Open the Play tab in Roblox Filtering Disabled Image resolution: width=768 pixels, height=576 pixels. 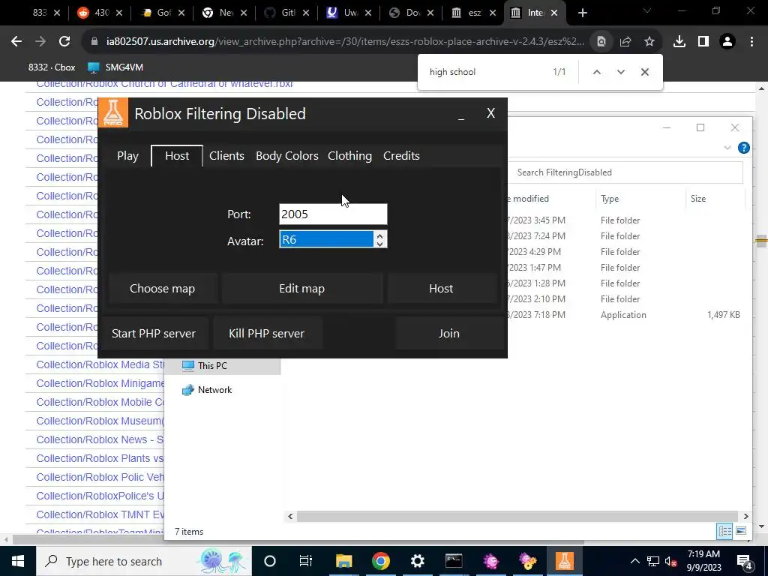click(127, 156)
